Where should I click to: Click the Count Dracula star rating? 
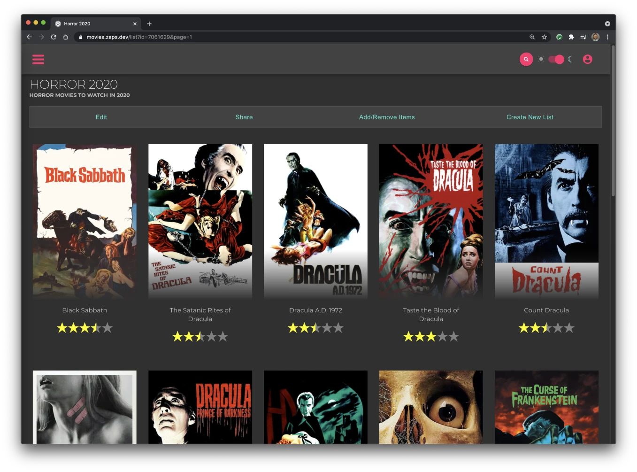[546, 328]
